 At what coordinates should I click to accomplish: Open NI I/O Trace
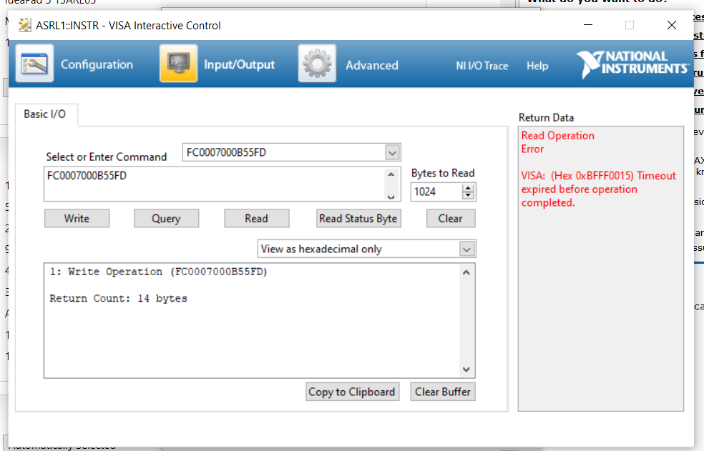pos(481,66)
